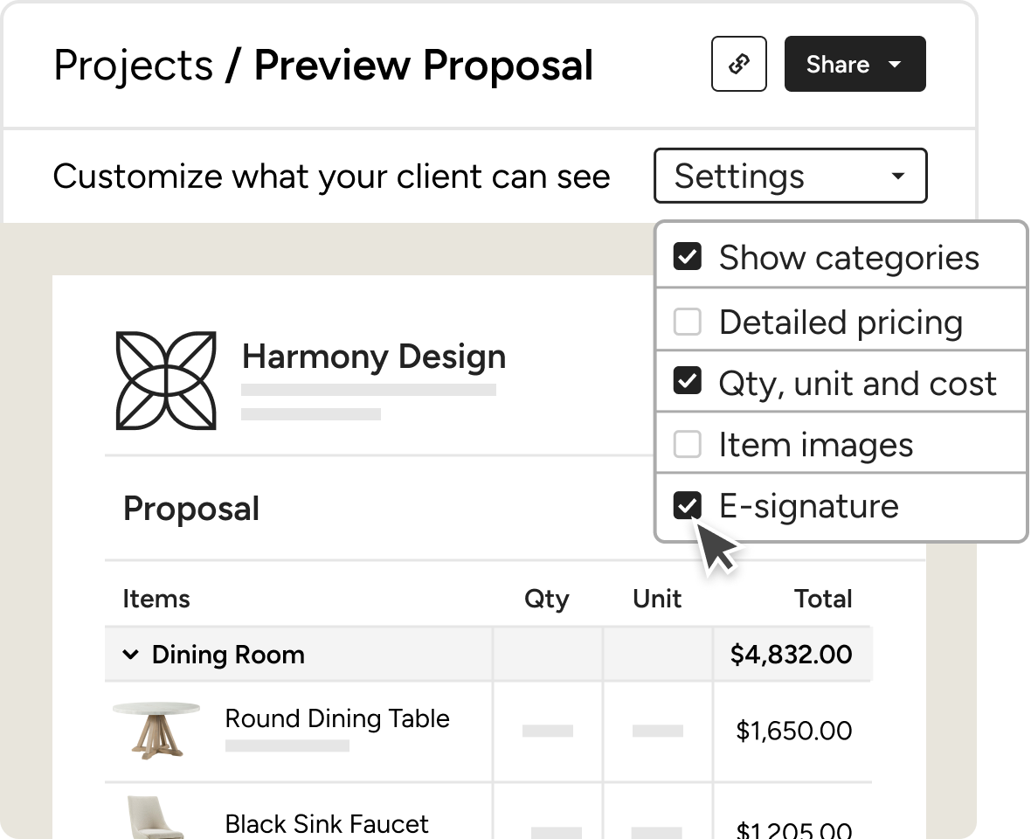The width and height of the screenshot is (1031, 839).
Task: Uncheck the Show categories checkbox
Action: 688,257
